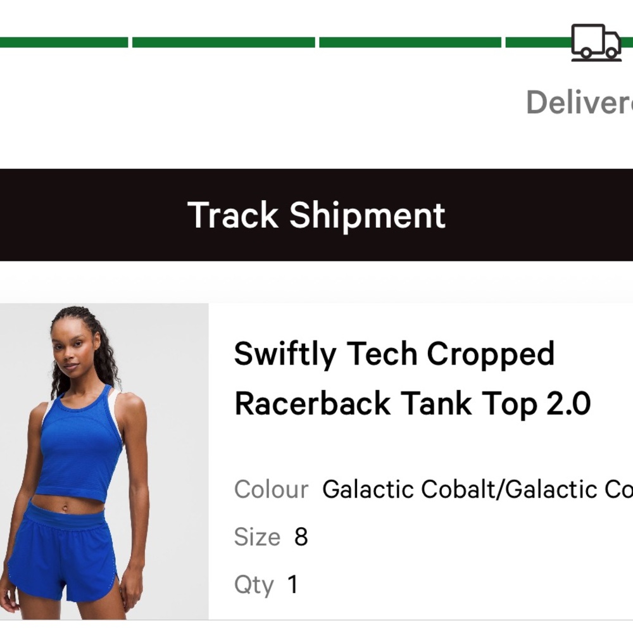This screenshot has height=633, width=633.
Task: Open the Swiftly Tech Cropped title line
Action: 394,354
